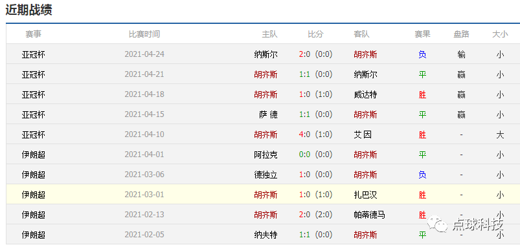Click result 负 in the 德独立 row
This screenshot has width=520, height=247.
pyautogui.click(x=422, y=175)
